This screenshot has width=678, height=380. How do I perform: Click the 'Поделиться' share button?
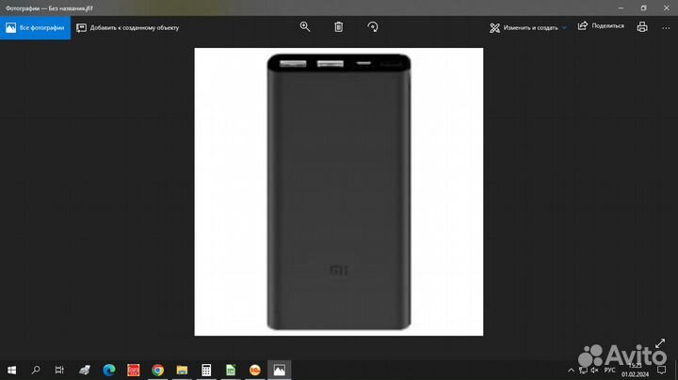coord(601,26)
